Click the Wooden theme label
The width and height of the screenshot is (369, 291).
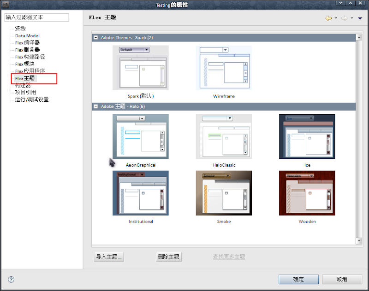pyautogui.click(x=307, y=221)
